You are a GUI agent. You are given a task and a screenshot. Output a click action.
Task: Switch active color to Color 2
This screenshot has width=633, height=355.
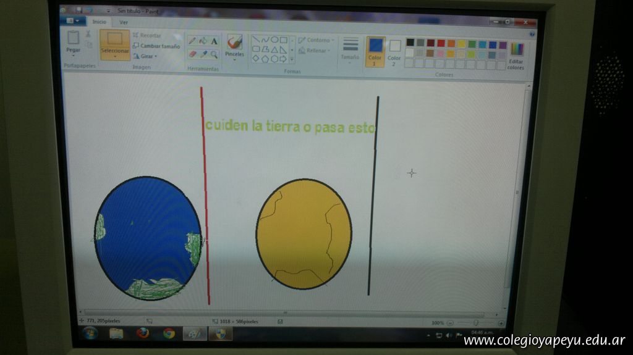(394, 51)
